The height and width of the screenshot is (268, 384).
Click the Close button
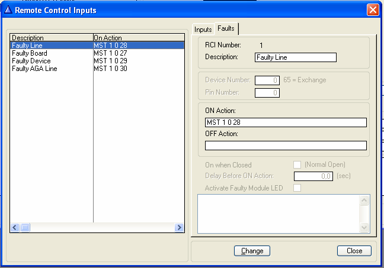[x=354, y=251]
